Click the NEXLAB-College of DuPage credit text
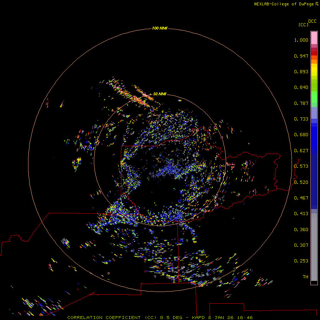 pos(284,4)
